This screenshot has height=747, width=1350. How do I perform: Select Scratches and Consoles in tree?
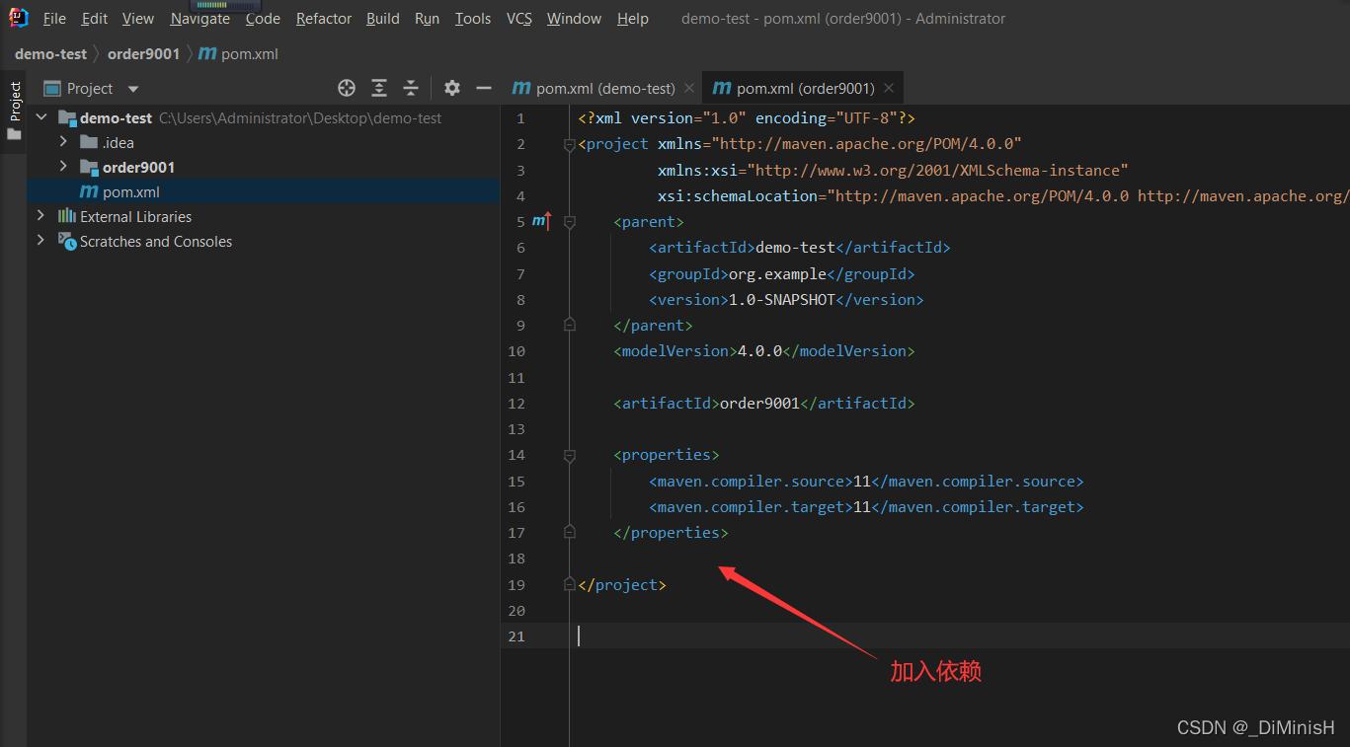[x=156, y=241]
